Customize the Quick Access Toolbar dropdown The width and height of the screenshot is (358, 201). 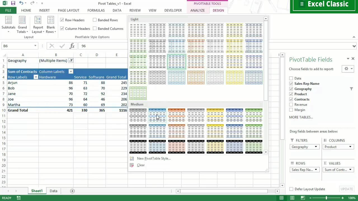pos(42,3)
